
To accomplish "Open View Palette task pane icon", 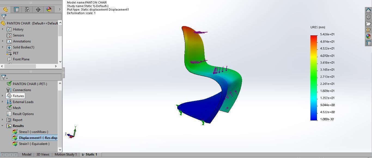I will [x=368, y=30].
